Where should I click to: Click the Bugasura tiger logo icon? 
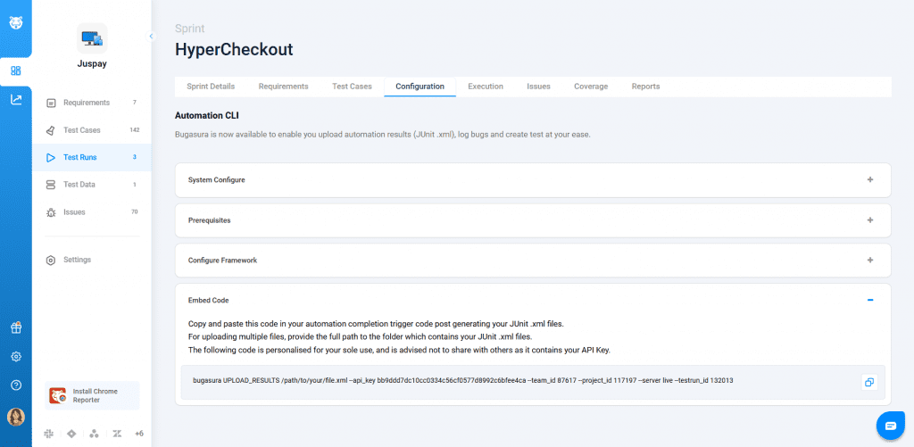16,23
